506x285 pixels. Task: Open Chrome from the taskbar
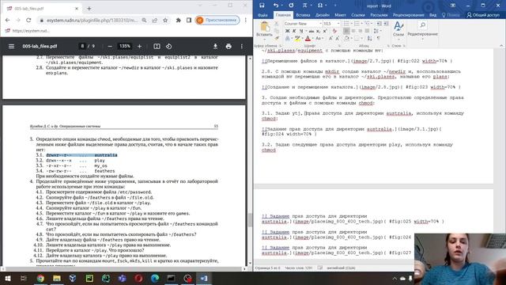click(40, 278)
